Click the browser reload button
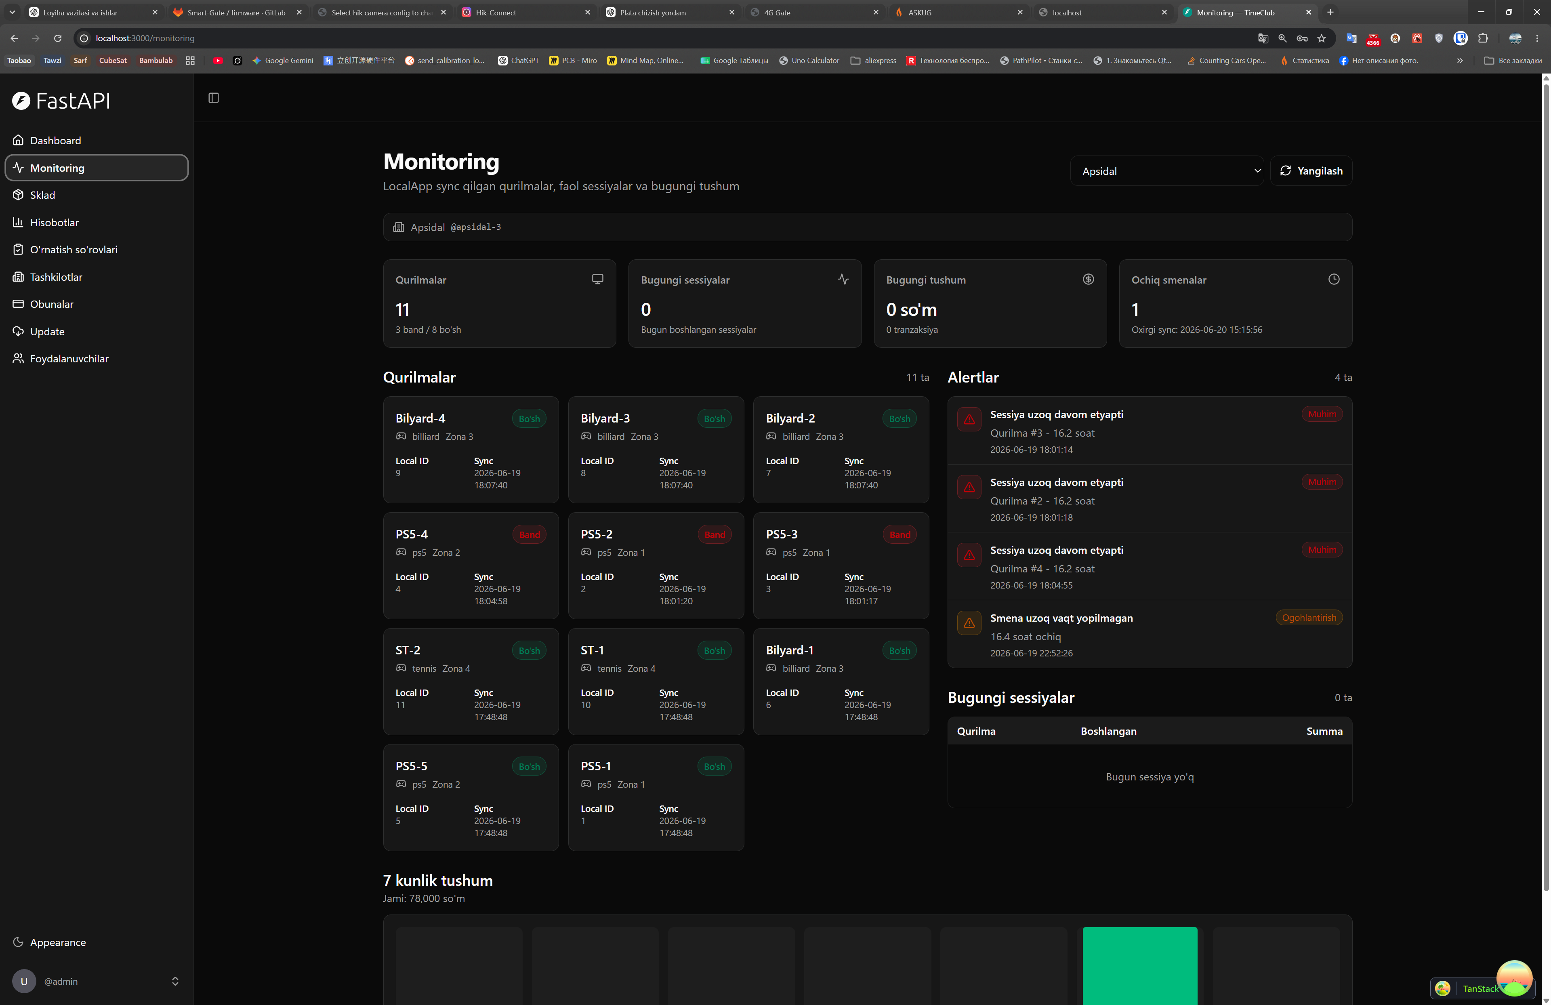Screen dimensions: 1551x1005 click(57, 38)
